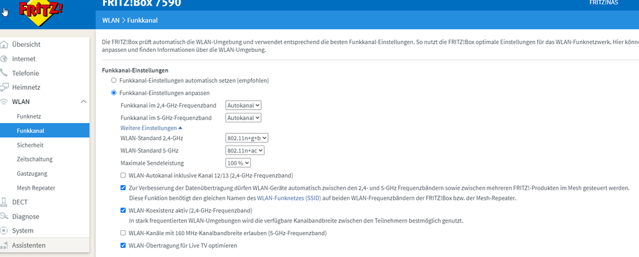Click the Heimnetz network icon
This screenshot has width=639, height=257.
pos(4,87)
